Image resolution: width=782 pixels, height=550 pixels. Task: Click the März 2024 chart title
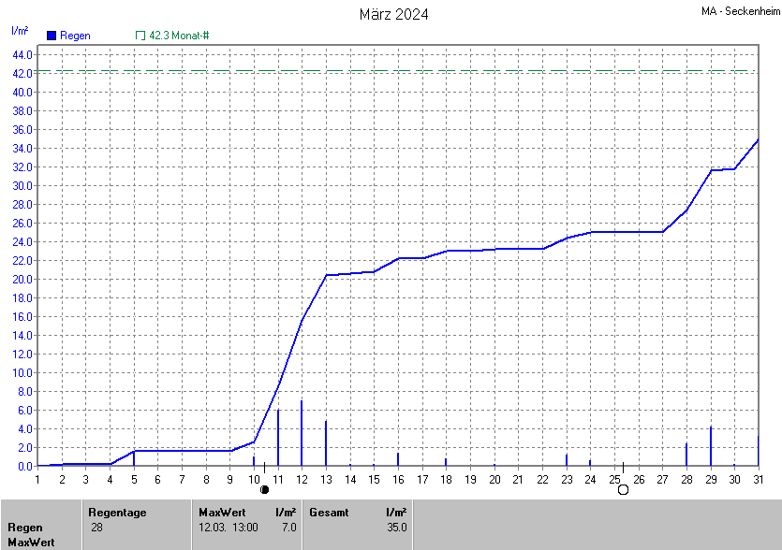[x=394, y=14]
